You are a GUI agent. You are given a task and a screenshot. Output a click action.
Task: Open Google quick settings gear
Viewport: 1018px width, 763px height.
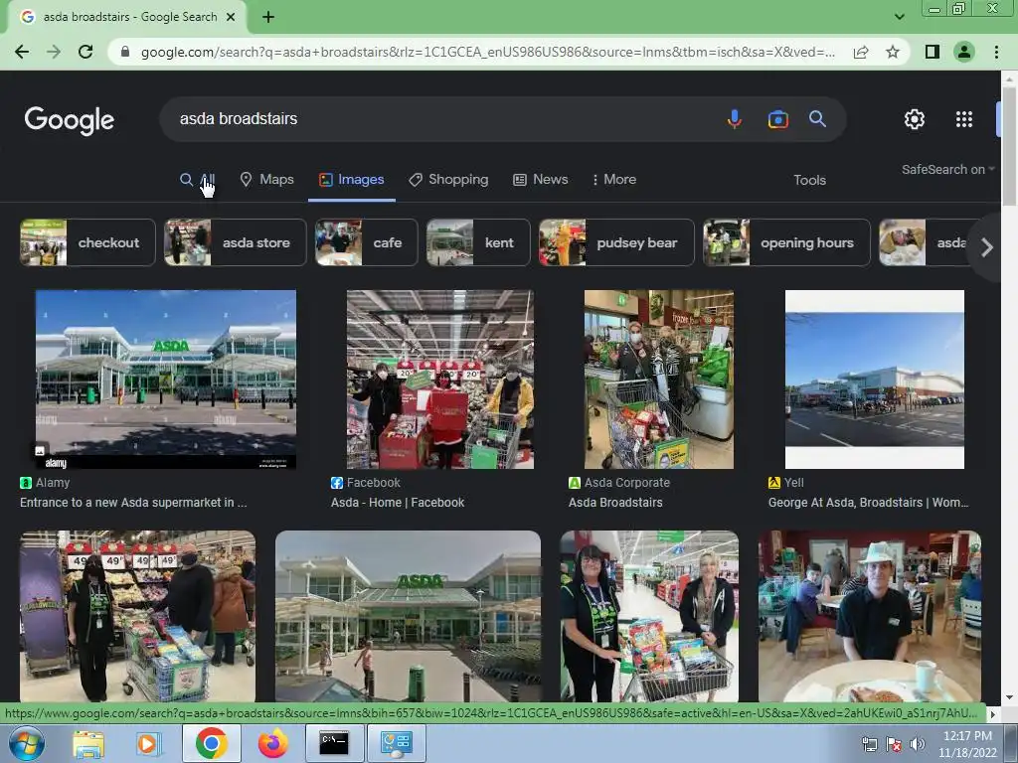pyautogui.click(x=915, y=119)
